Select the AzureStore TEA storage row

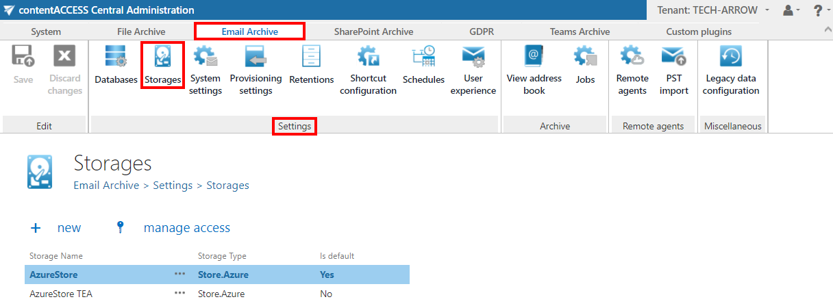(x=61, y=294)
